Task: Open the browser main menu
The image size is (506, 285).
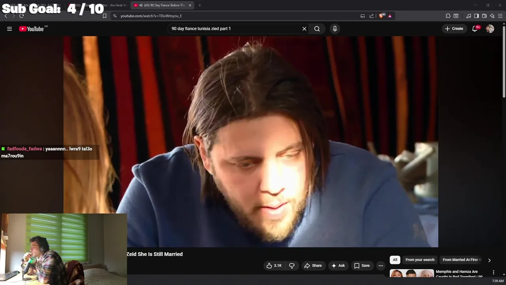Action: pyautogui.click(x=500, y=16)
